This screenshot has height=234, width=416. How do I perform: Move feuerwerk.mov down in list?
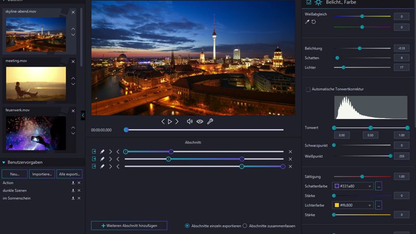(73, 134)
